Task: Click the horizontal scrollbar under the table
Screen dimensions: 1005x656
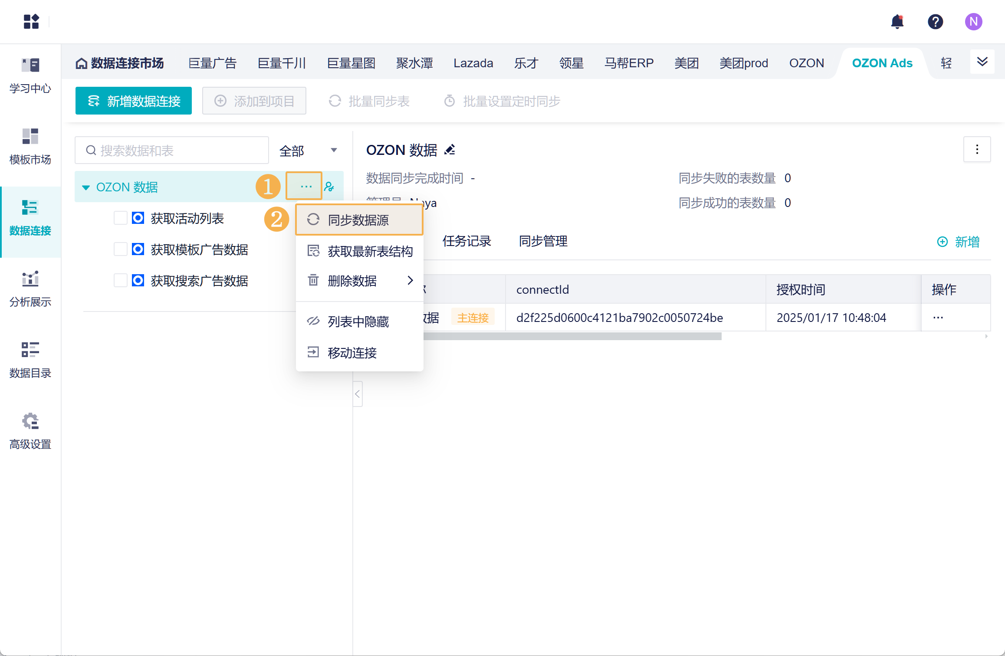Action: click(x=572, y=336)
